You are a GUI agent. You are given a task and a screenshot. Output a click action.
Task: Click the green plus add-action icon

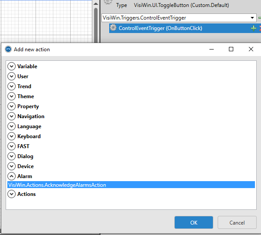(254, 28)
